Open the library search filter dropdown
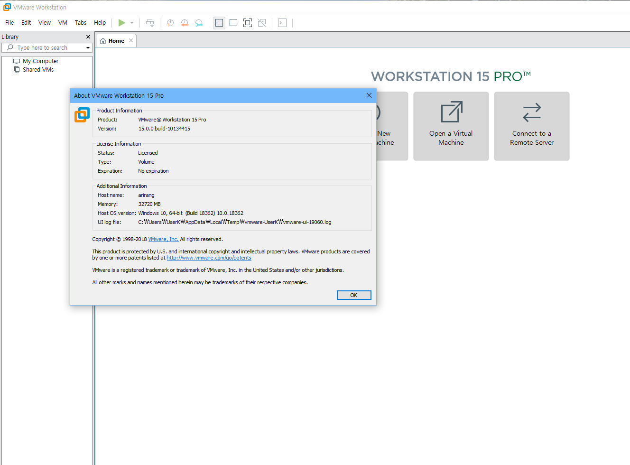 coord(88,48)
